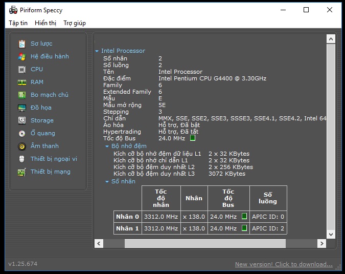Viewport: 345px width, 274px height.
Task: Open the Hệ điều hành section
Action: tap(50, 56)
